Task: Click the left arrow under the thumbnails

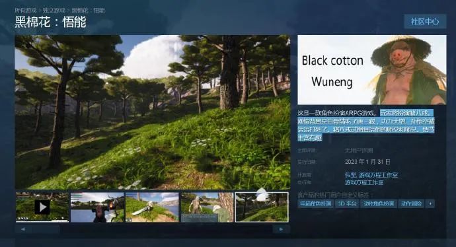Action: 23,229
